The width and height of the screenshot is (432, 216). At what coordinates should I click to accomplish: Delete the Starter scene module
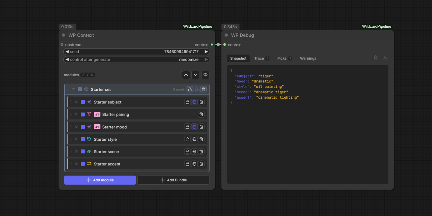point(201,151)
